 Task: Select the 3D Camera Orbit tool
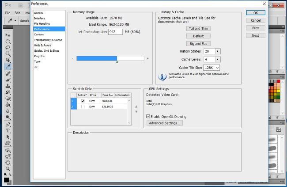tap(8, 156)
